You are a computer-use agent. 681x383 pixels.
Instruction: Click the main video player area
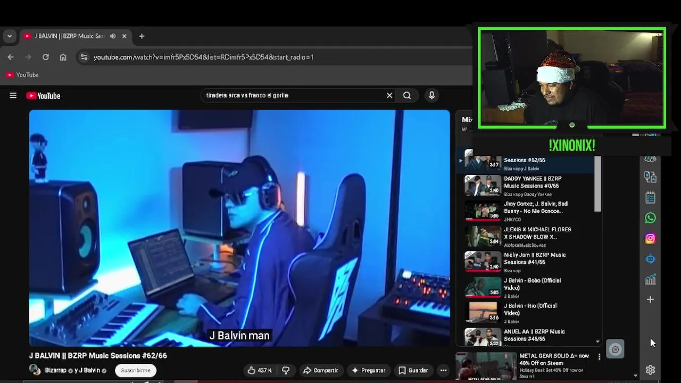[x=239, y=228]
